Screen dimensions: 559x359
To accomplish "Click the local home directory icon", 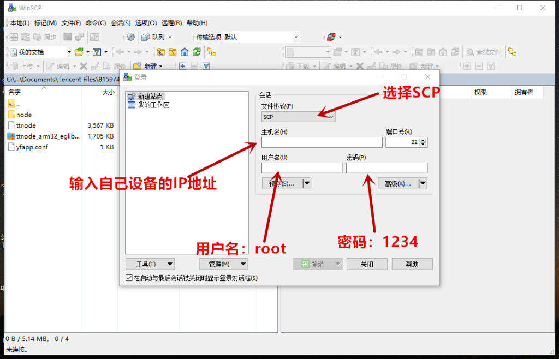I will [x=185, y=52].
